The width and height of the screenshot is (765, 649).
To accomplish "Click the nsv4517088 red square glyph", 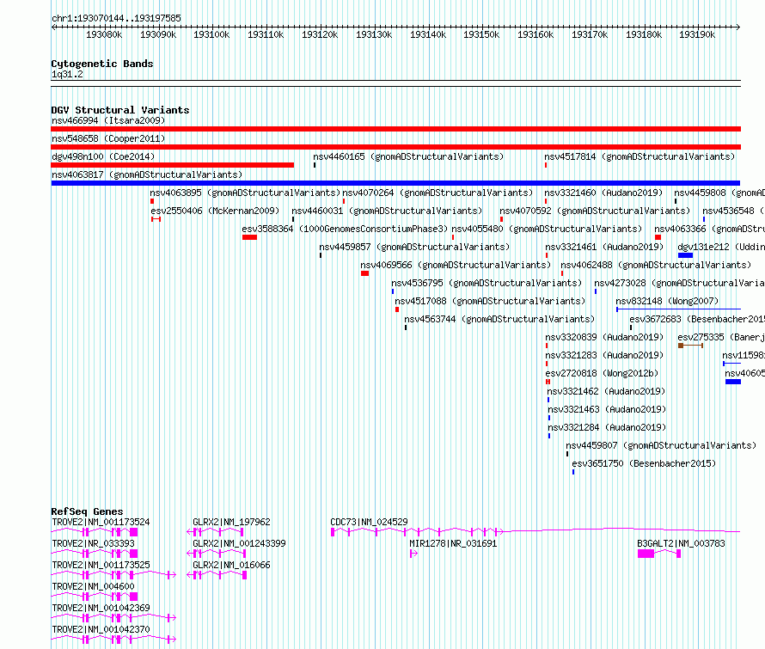I will [397, 309].
